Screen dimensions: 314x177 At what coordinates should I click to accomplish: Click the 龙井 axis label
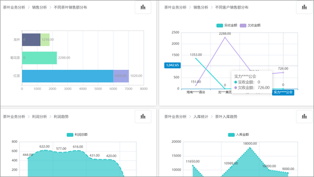17,40
